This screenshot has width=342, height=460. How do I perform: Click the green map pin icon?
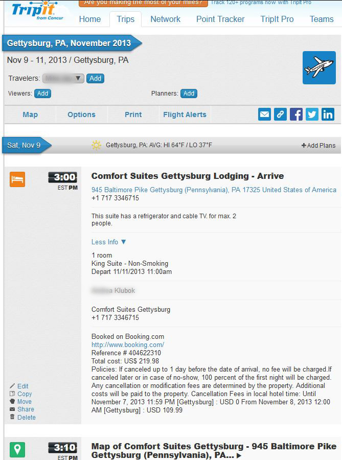tap(17, 450)
